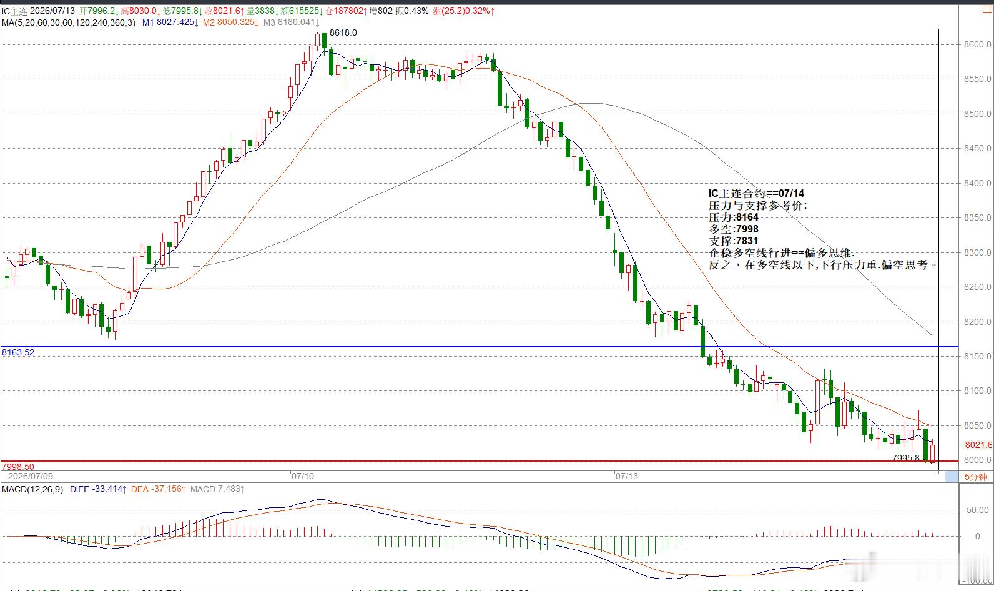Click the 量3838 volume value in header
This screenshot has height=591, width=994.
point(263,11)
